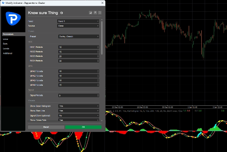Select the Parameters tab in the sidebar
Screen dimensions: 227x152
point(14,34)
